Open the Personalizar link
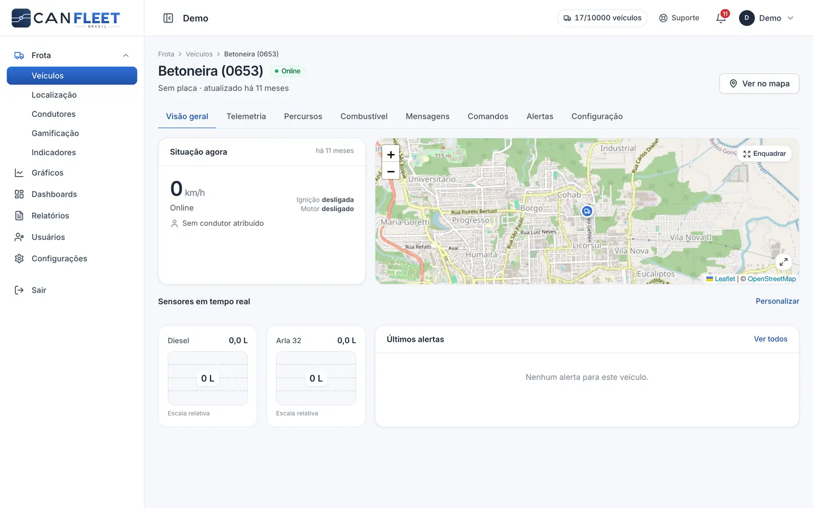The image size is (813, 508). click(x=777, y=301)
